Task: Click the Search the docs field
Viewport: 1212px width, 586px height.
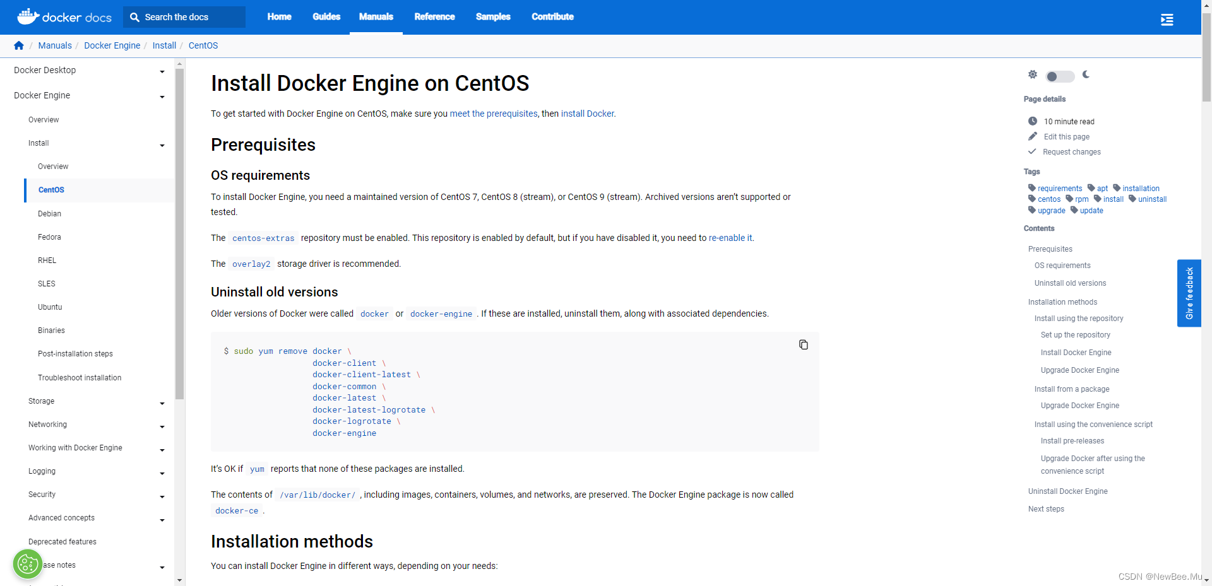Action: tap(184, 17)
